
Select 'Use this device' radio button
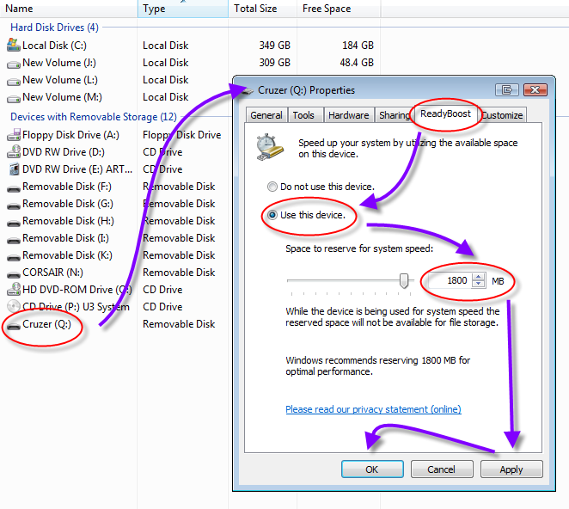[x=272, y=215]
